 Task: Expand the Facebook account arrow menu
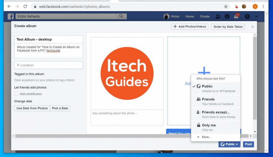(256, 16)
